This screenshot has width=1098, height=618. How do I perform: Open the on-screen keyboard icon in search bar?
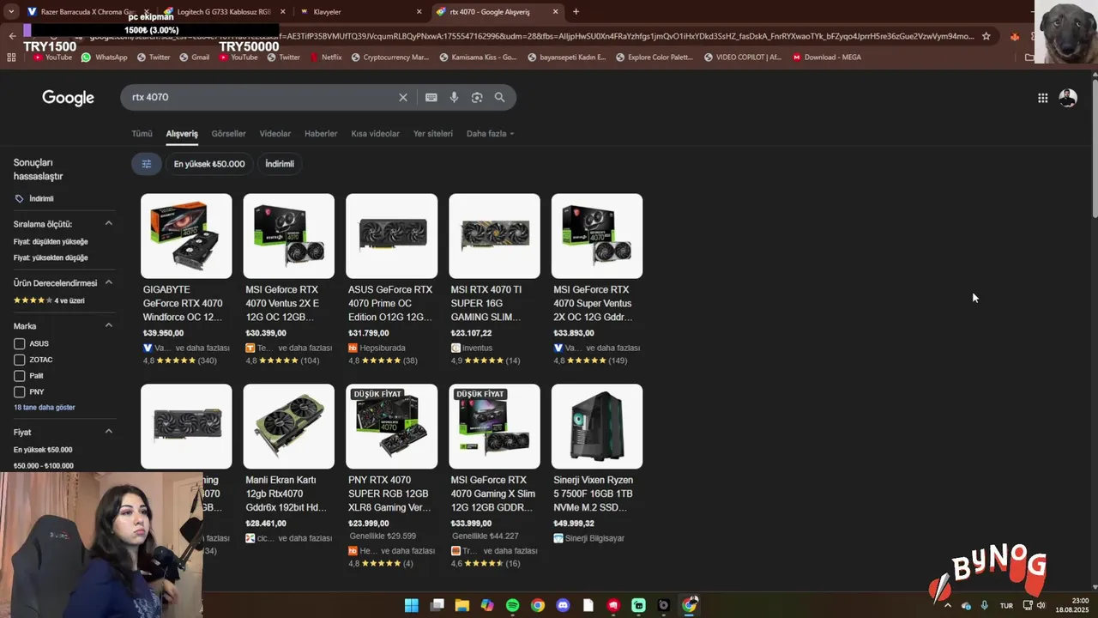pos(431,97)
